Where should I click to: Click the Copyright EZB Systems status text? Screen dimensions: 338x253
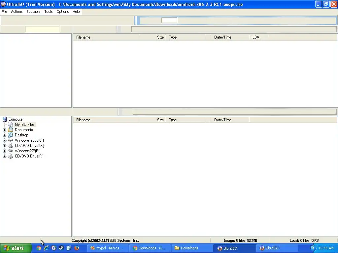pyautogui.click(x=105, y=240)
